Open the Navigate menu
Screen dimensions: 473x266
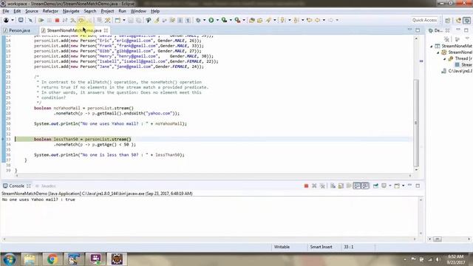[x=71, y=11]
